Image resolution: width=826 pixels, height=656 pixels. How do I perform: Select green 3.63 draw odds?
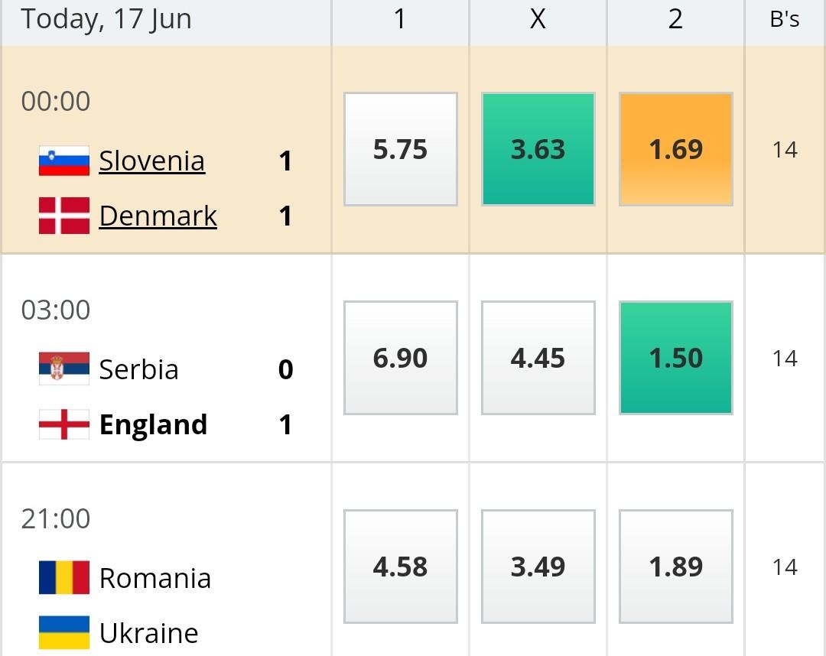tap(538, 149)
